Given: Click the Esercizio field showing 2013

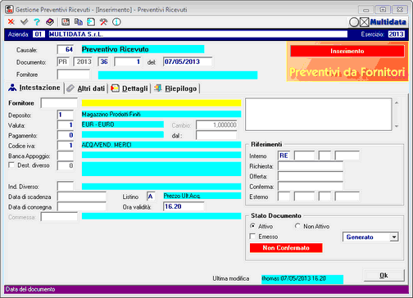Looking at the screenshot, I should pos(396,34).
